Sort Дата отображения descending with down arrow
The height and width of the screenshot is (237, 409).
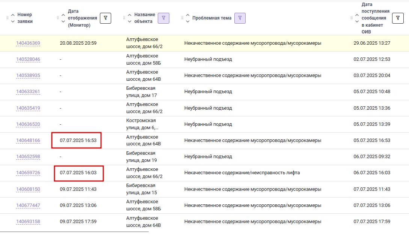point(63,21)
